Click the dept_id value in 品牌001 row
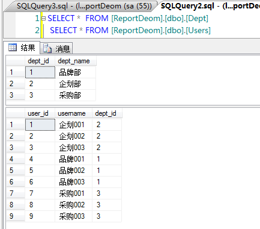This screenshot has width=260, height=229. [107, 159]
